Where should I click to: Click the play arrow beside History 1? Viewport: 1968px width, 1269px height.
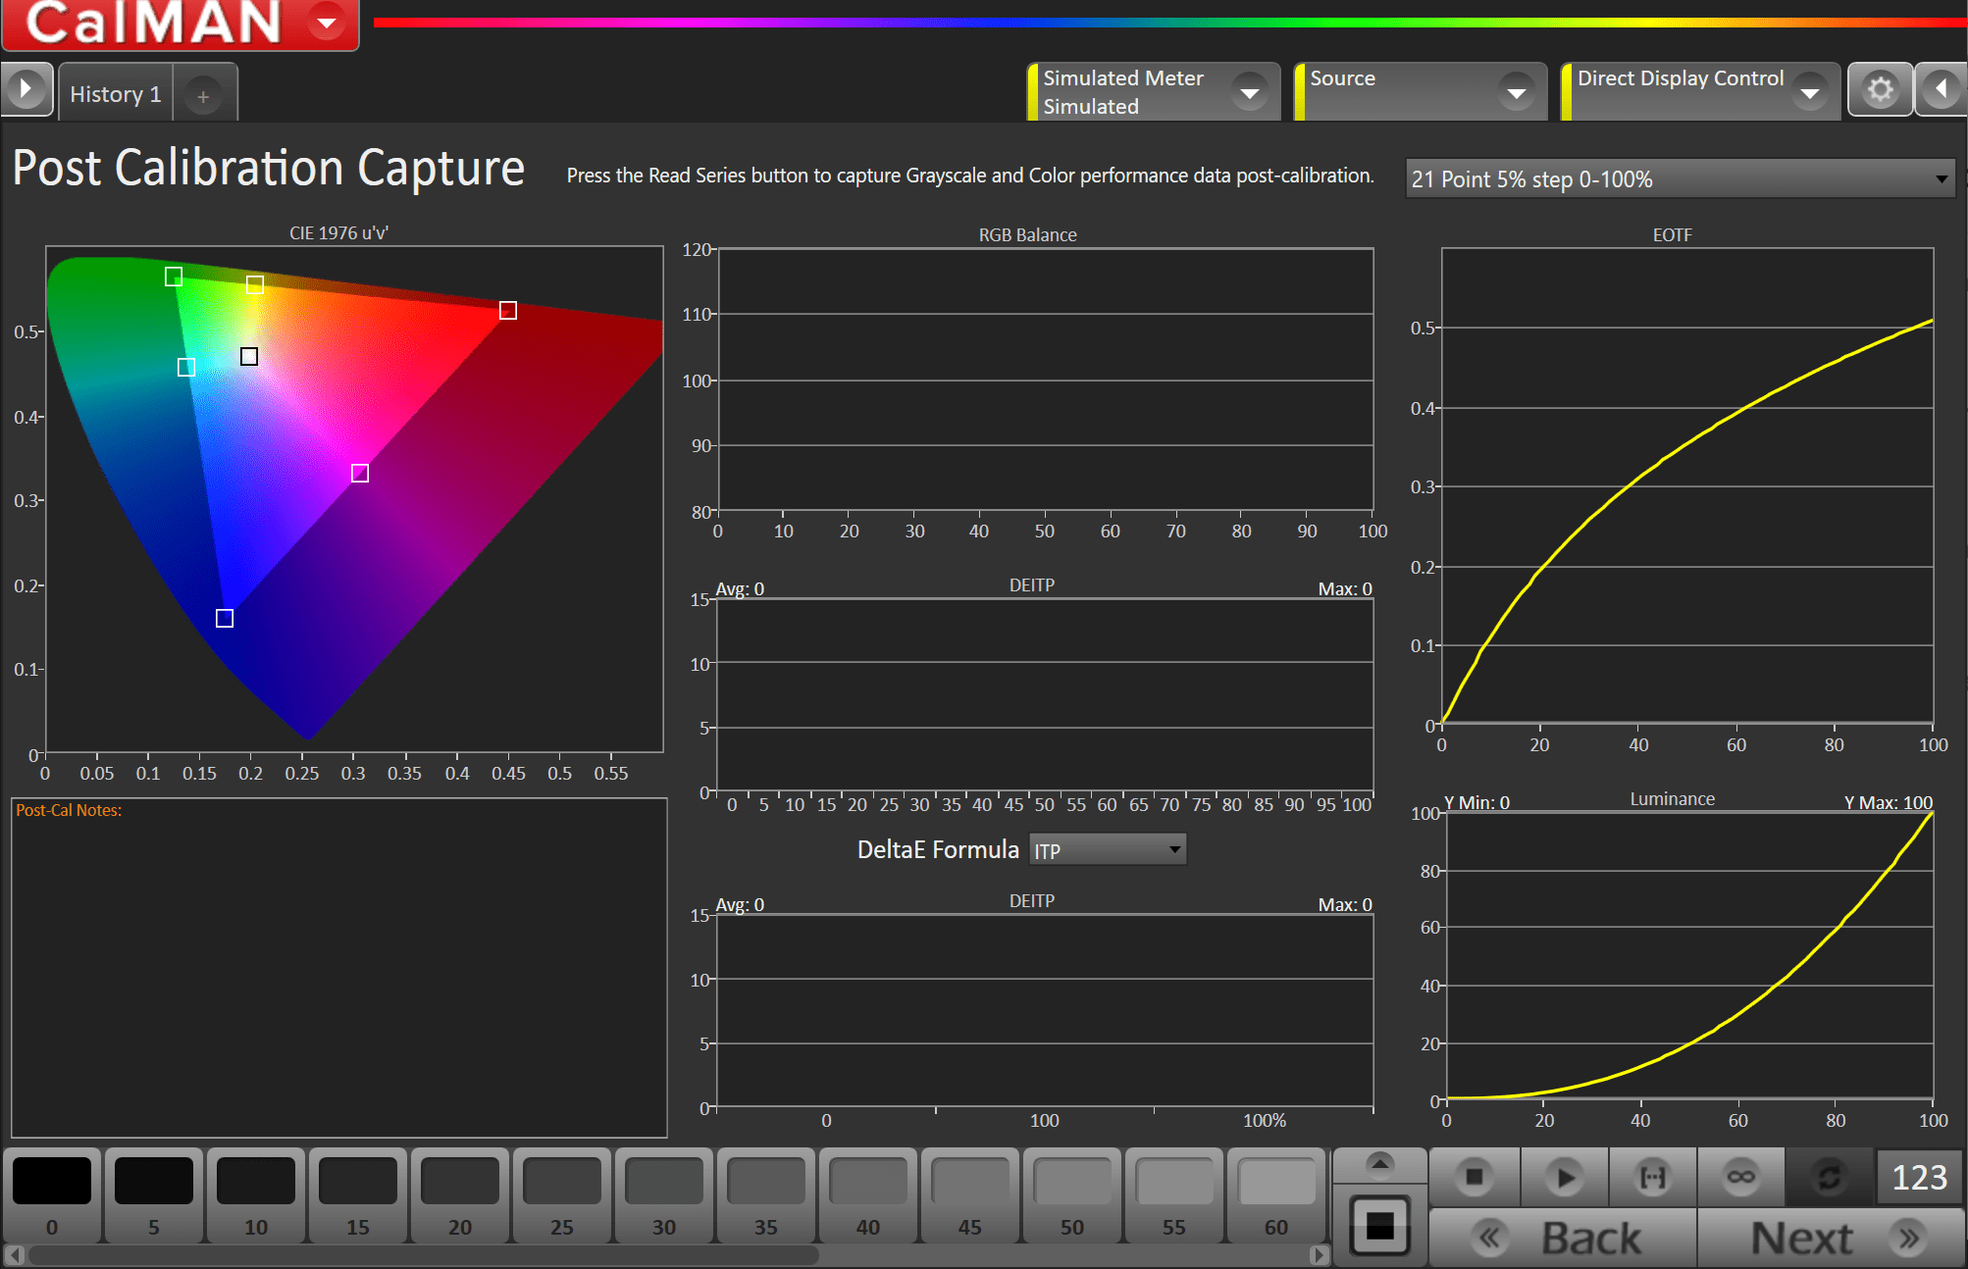[x=26, y=90]
